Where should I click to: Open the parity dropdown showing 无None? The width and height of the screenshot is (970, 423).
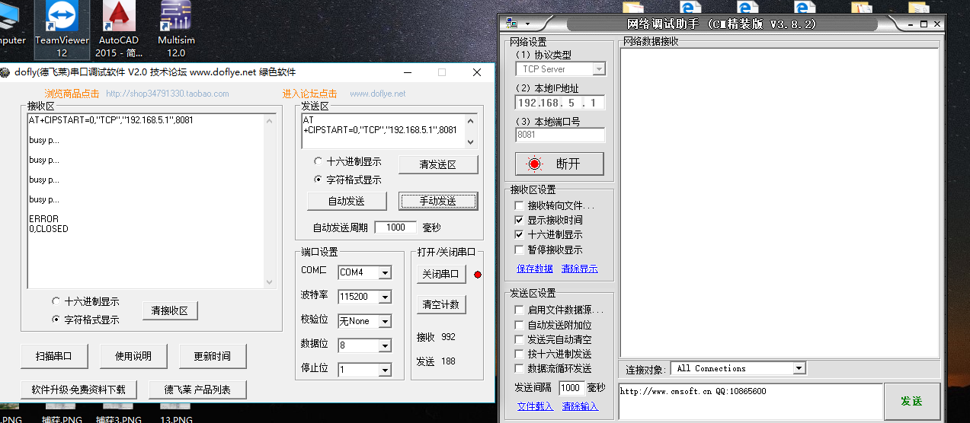(385, 321)
